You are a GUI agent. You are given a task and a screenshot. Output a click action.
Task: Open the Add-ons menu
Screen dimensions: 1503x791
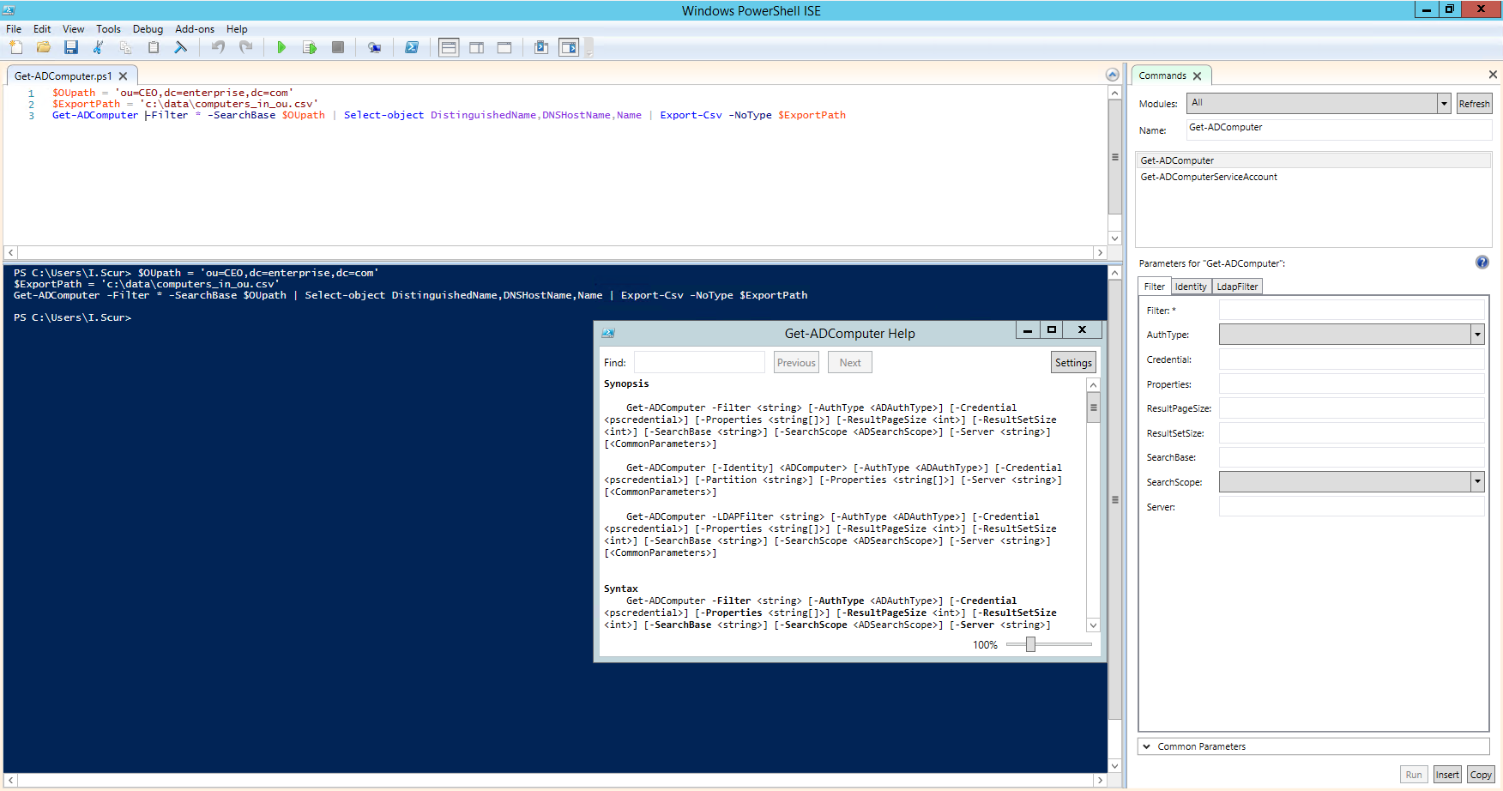pyautogui.click(x=195, y=28)
